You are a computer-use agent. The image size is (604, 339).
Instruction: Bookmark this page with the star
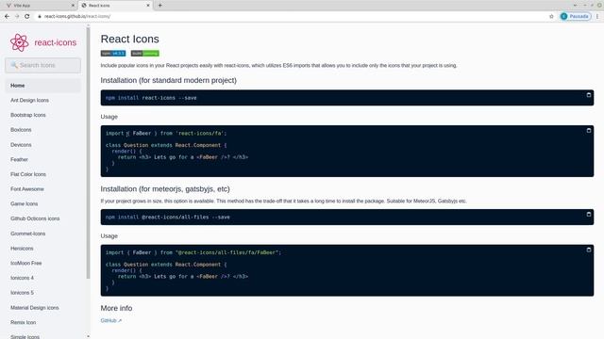click(x=551, y=16)
